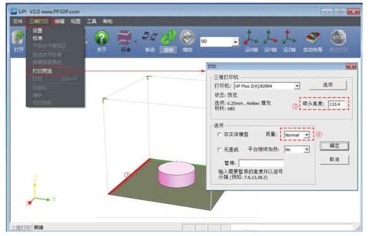Click the Open (打开) file icon
The image size is (371, 236).
coord(18,38)
